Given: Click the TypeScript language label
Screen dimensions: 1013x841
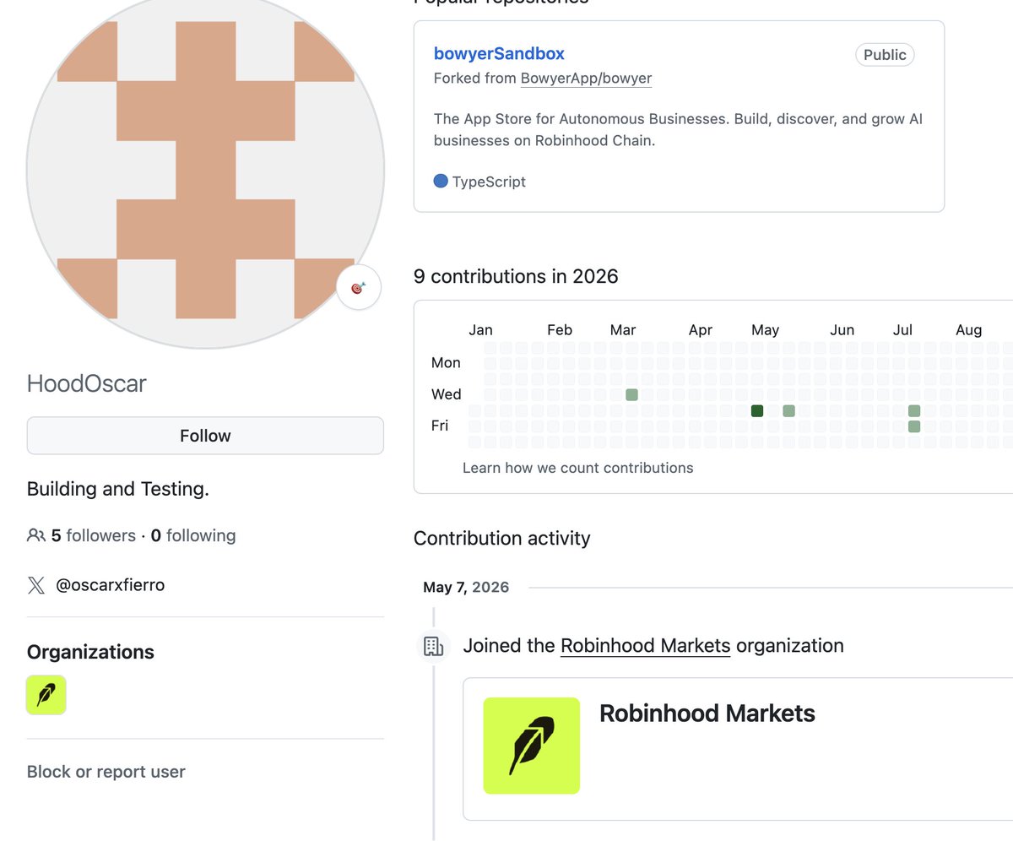Looking at the screenshot, I should pyautogui.click(x=489, y=182).
